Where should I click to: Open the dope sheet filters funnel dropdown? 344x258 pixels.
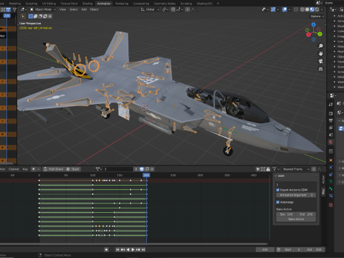coord(276,169)
